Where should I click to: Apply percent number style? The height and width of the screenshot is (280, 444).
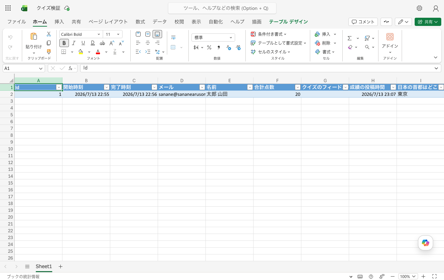[209, 47]
